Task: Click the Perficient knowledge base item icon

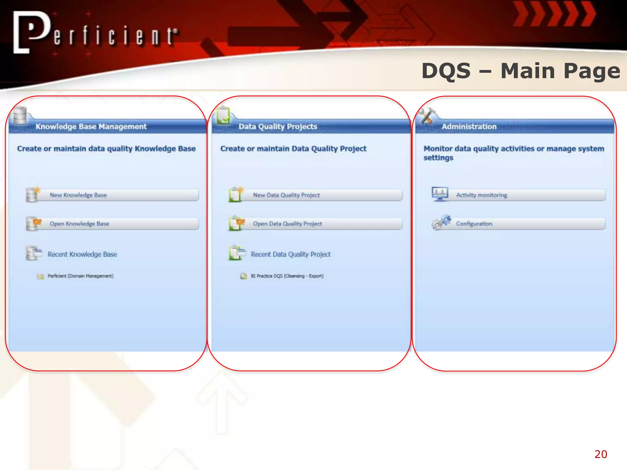Action: coord(41,276)
